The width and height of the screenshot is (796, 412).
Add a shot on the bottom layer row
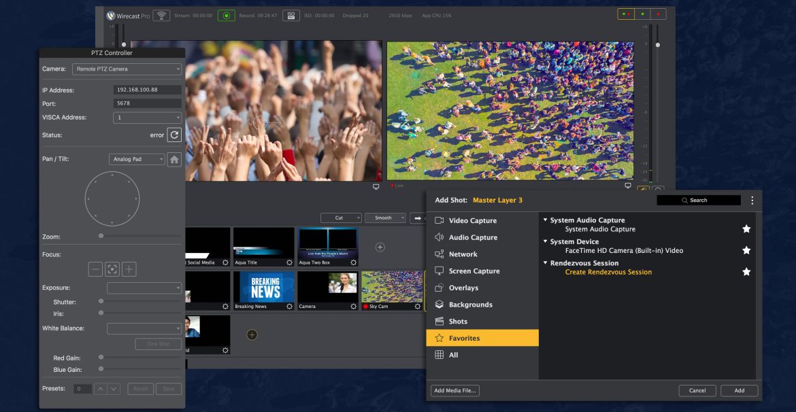click(252, 335)
